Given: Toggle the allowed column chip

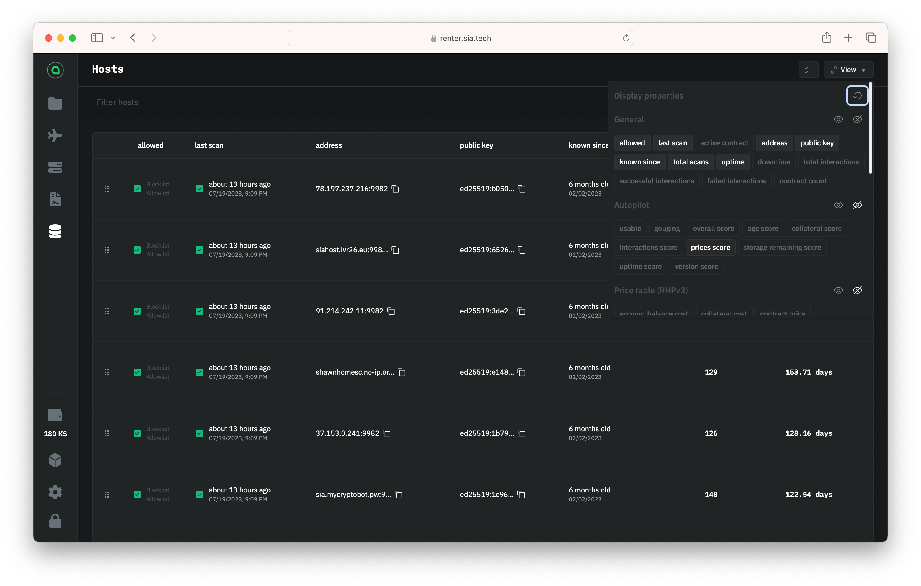Looking at the screenshot, I should point(632,143).
